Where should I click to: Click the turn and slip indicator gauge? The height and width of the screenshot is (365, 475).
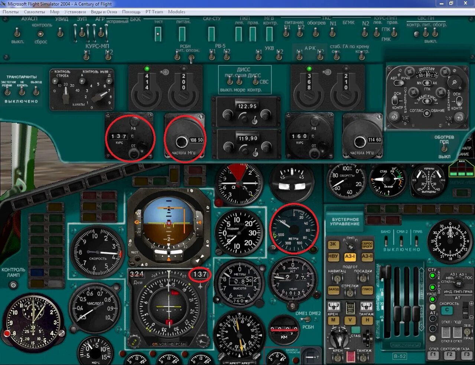pos(292,183)
